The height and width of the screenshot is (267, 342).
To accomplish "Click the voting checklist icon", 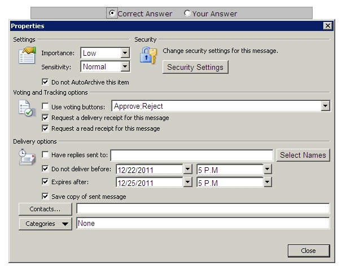I will [x=27, y=108].
